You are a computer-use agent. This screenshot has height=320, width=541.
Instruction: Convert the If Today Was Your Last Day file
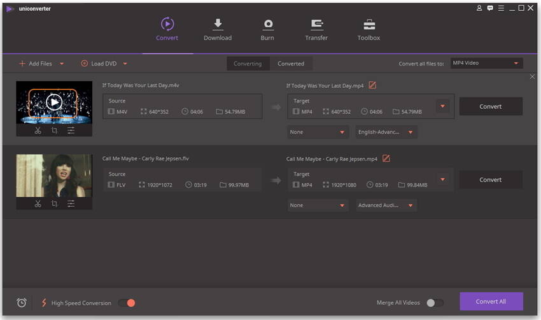pos(491,106)
